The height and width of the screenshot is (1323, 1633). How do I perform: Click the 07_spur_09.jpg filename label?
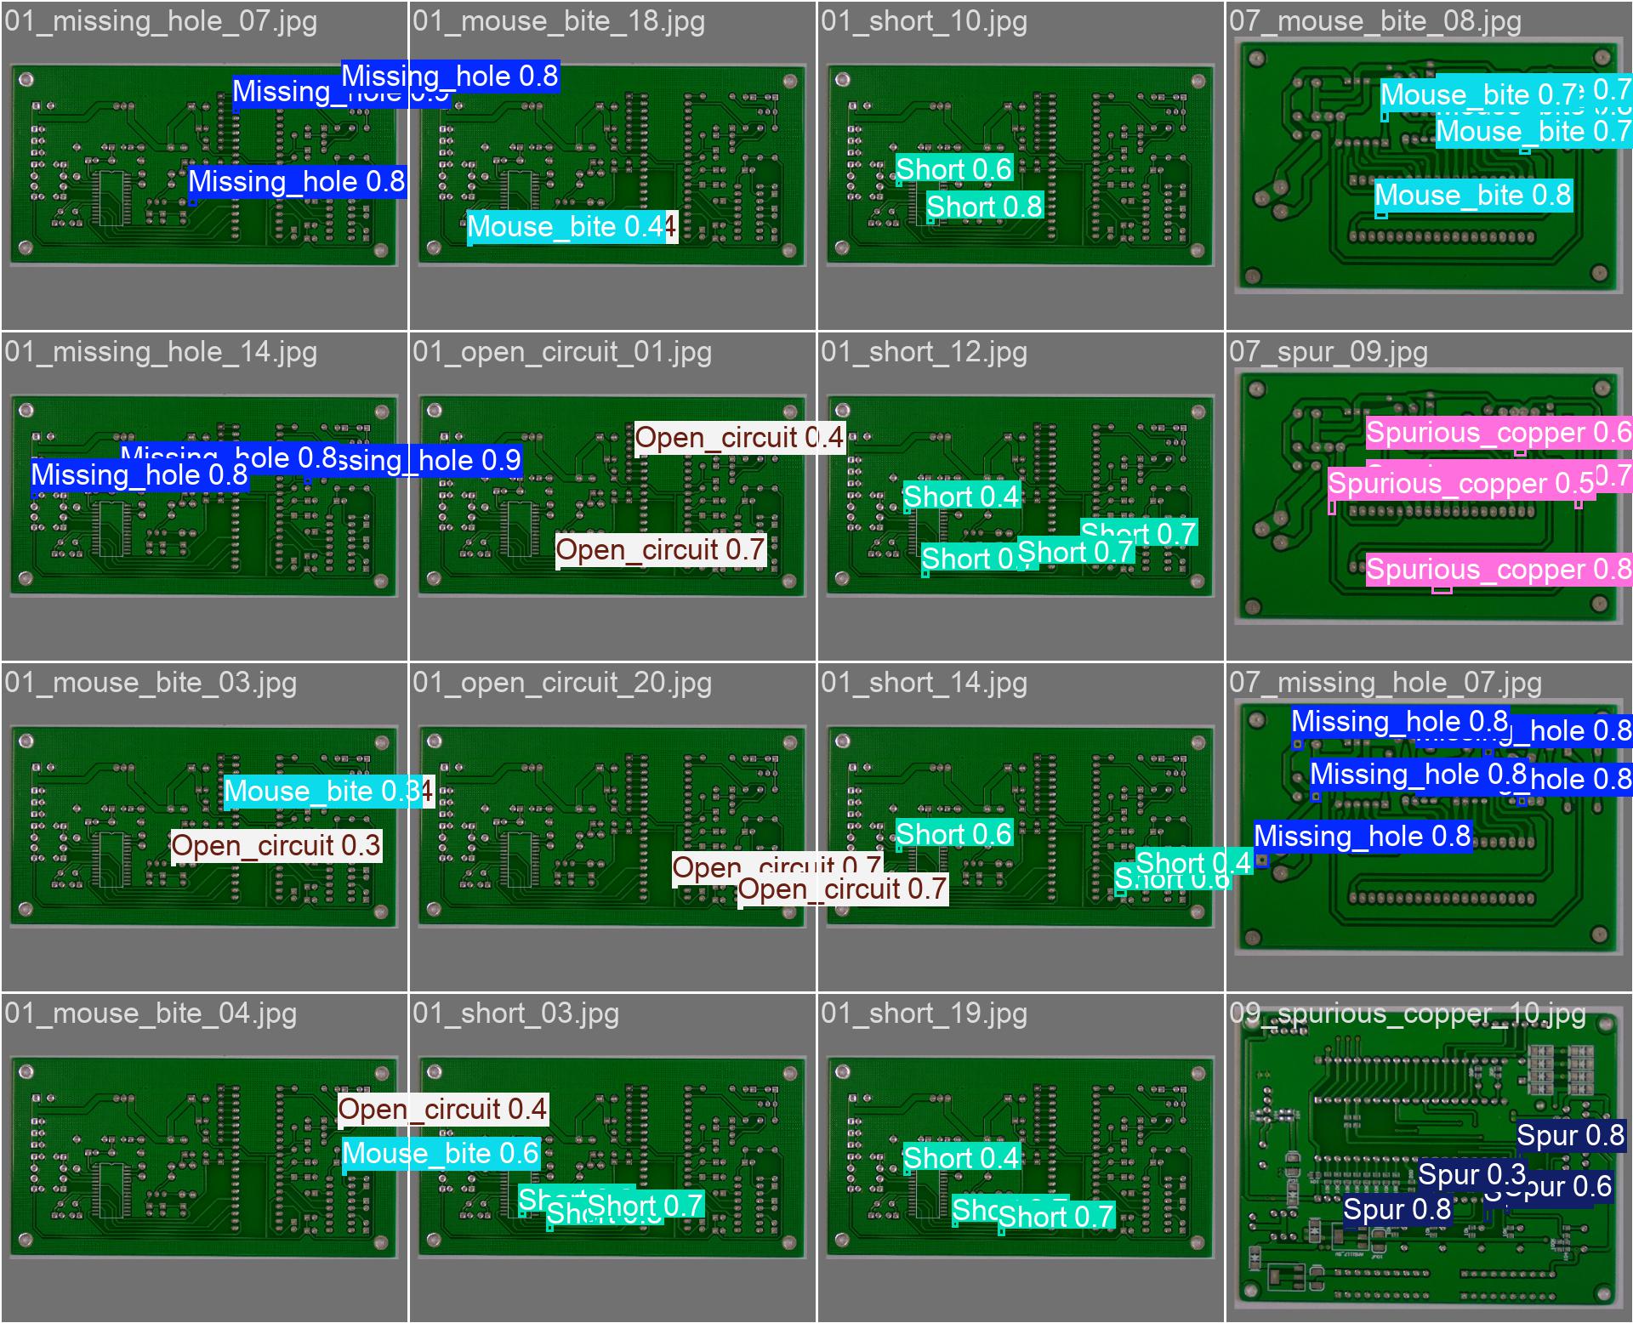coord(1329,352)
